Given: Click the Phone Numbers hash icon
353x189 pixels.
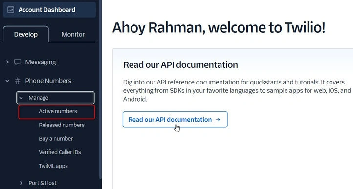Looking at the screenshot, I should coord(17,81).
